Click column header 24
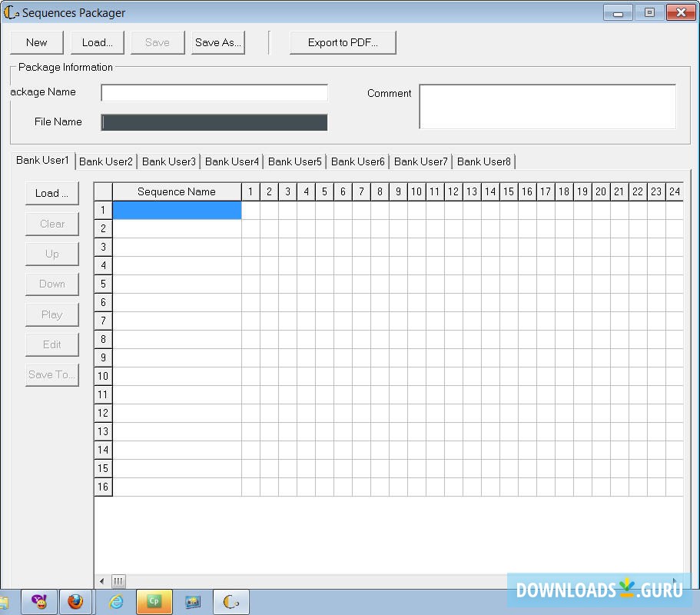 coord(675,191)
